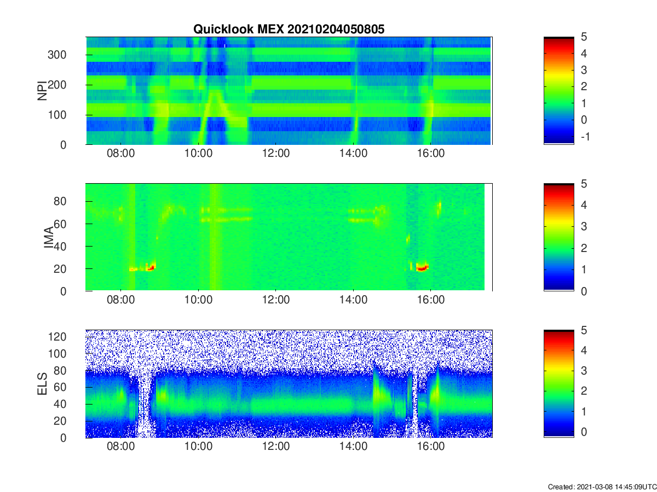Viewport: 657px width, 492px height.
Task: Click the NPI panel colorbar
Action: pyautogui.click(x=558, y=91)
